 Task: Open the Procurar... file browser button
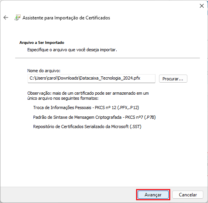(x=173, y=79)
